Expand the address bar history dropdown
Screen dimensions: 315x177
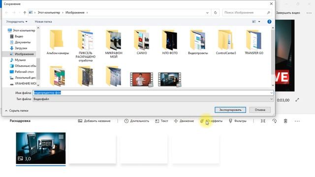[x=207, y=13]
